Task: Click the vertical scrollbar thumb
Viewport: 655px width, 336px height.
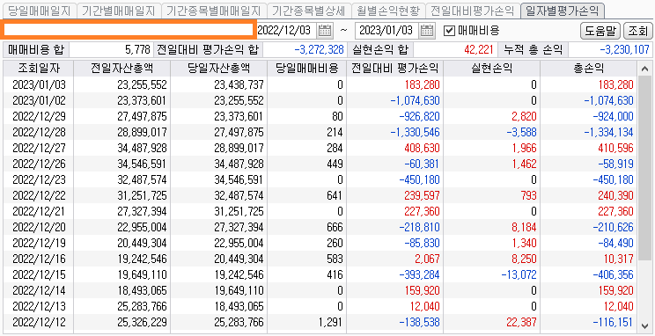Action: point(644,167)
